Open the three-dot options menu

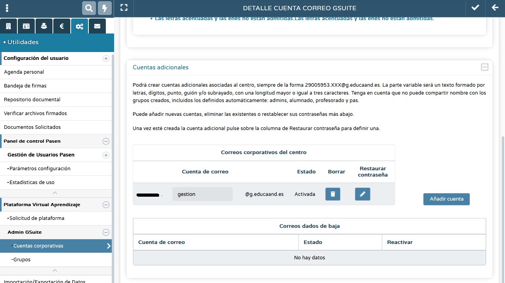tap(7, 8)
